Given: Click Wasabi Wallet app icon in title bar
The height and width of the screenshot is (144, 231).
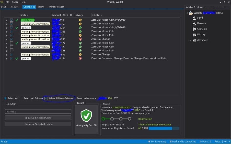Looking at the screenshot, I should click(2, 2).
